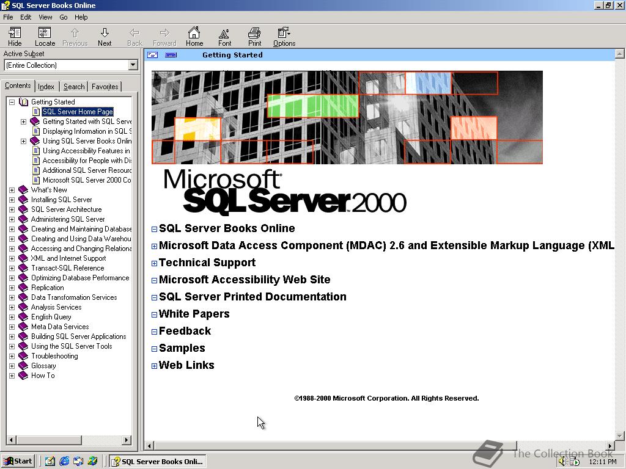Click the volume speaker tray icon
The width and height of the screenshot is (626, 469).
(562, 462)
